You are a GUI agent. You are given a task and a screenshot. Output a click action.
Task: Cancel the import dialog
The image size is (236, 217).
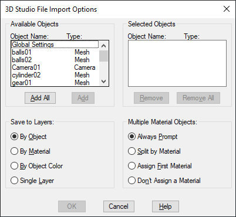[x=119, y=206]
